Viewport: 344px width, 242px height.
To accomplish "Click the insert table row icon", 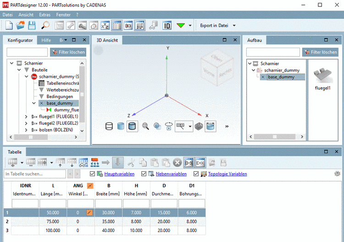I will [x=12, y=163].
